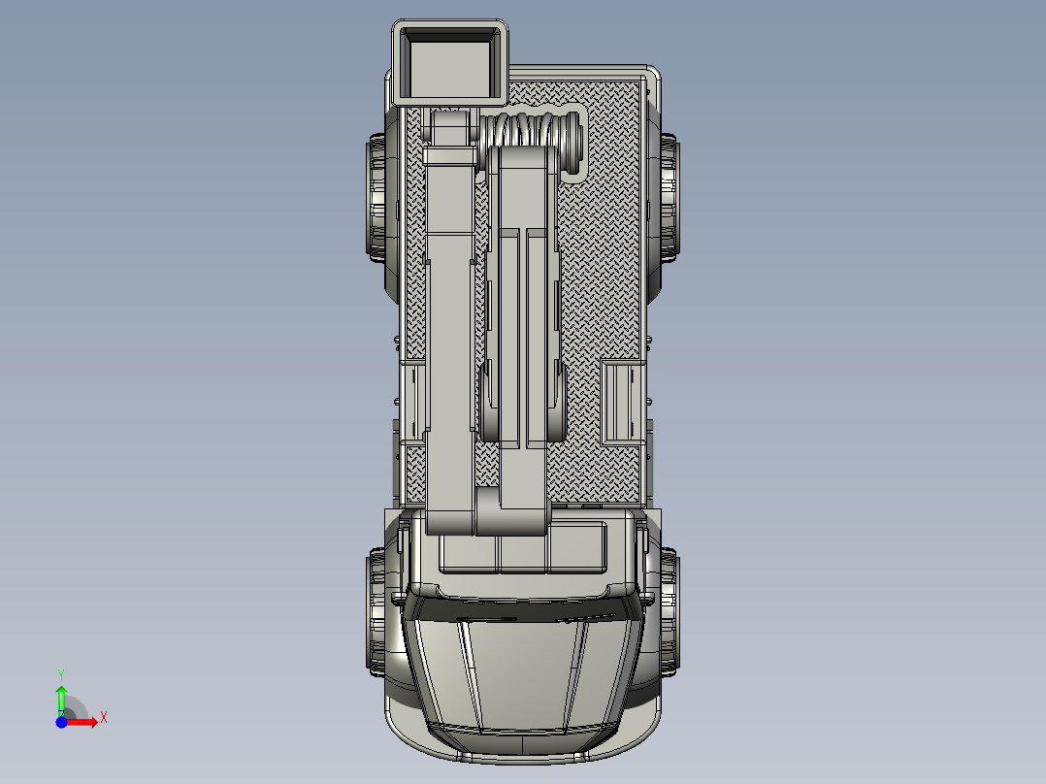Select the rectangular bucket at top of boom
Screen dimensions: 1046x784
[x=450, y=63]
